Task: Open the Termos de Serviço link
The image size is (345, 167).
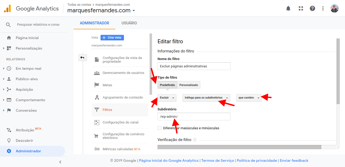Action: [218, 161]
